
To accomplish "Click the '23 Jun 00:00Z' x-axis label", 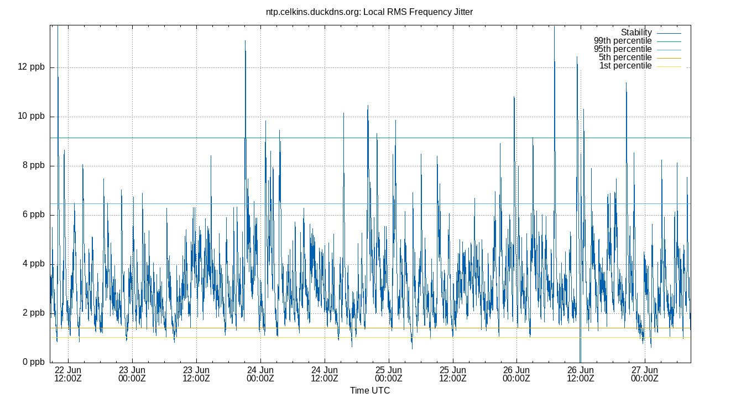I will [132, 374].
